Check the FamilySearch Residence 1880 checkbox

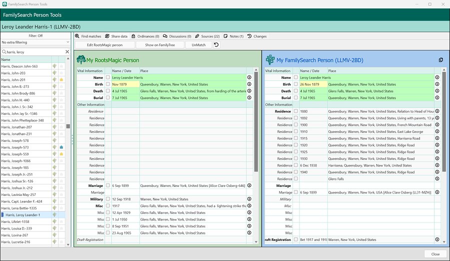click(296, 111)
